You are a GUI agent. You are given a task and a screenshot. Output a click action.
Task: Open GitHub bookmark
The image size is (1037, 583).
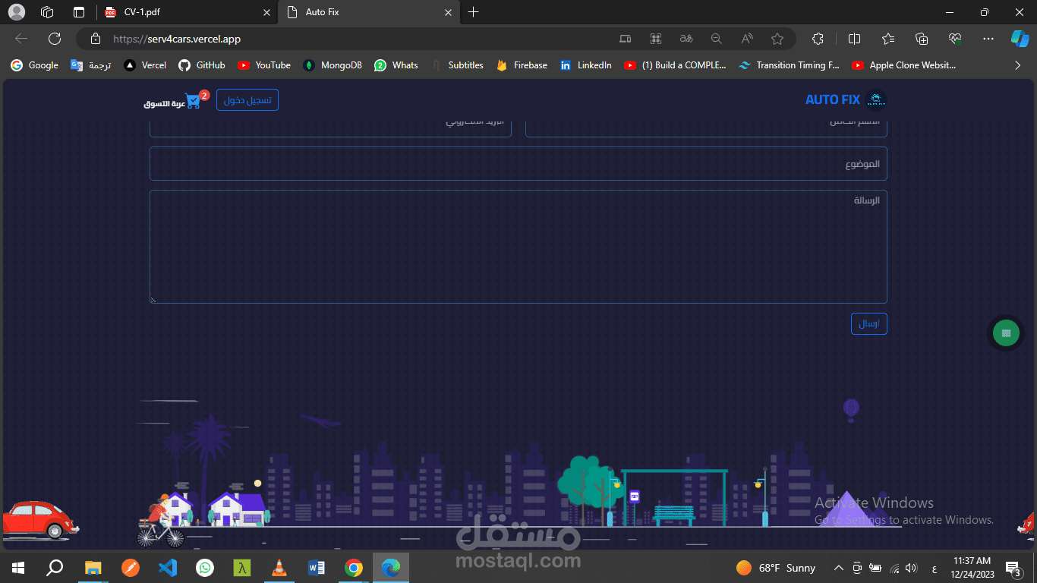point(202,65)
